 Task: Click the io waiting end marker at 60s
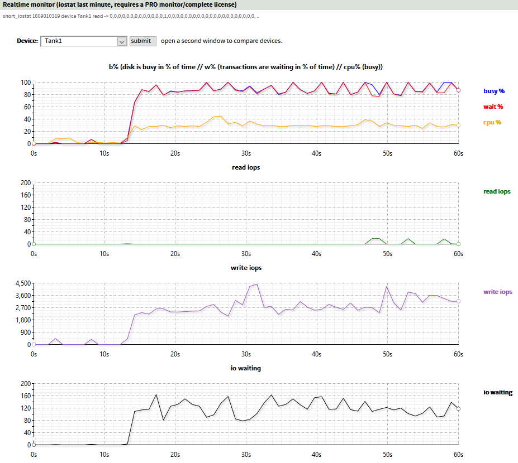coord(458,408)
